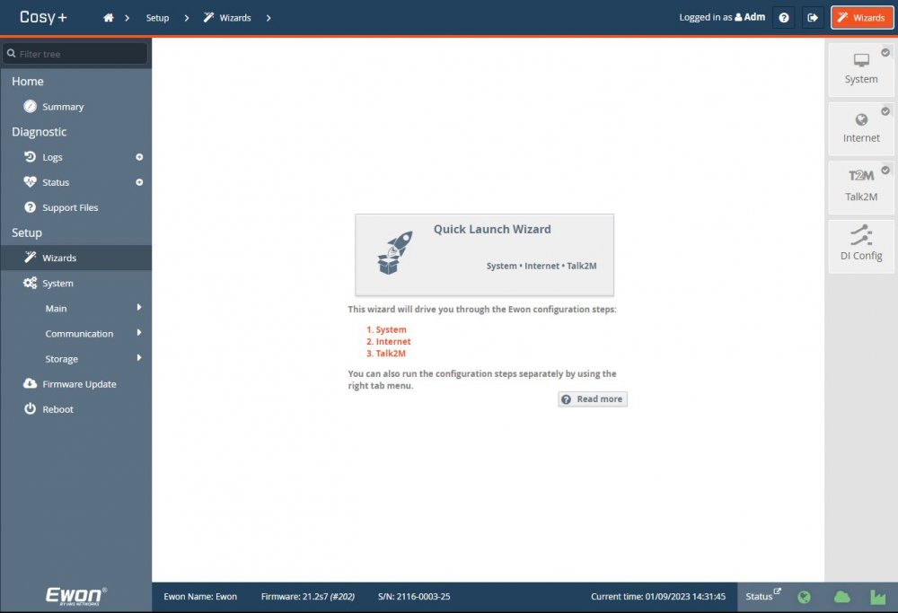This screenshot has width=898, height=613.
Task: Open the chevron after Wizards breadcrumb
Action: (268, 18)
